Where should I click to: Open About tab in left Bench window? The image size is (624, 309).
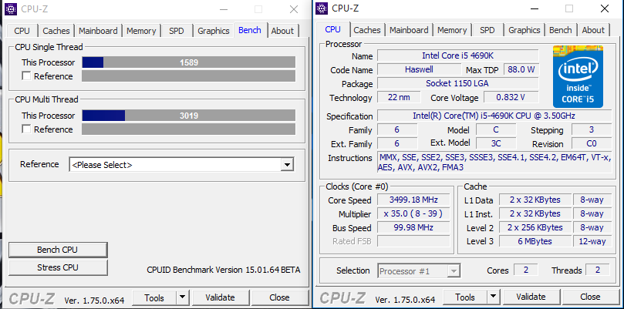(x=282, y=31)
